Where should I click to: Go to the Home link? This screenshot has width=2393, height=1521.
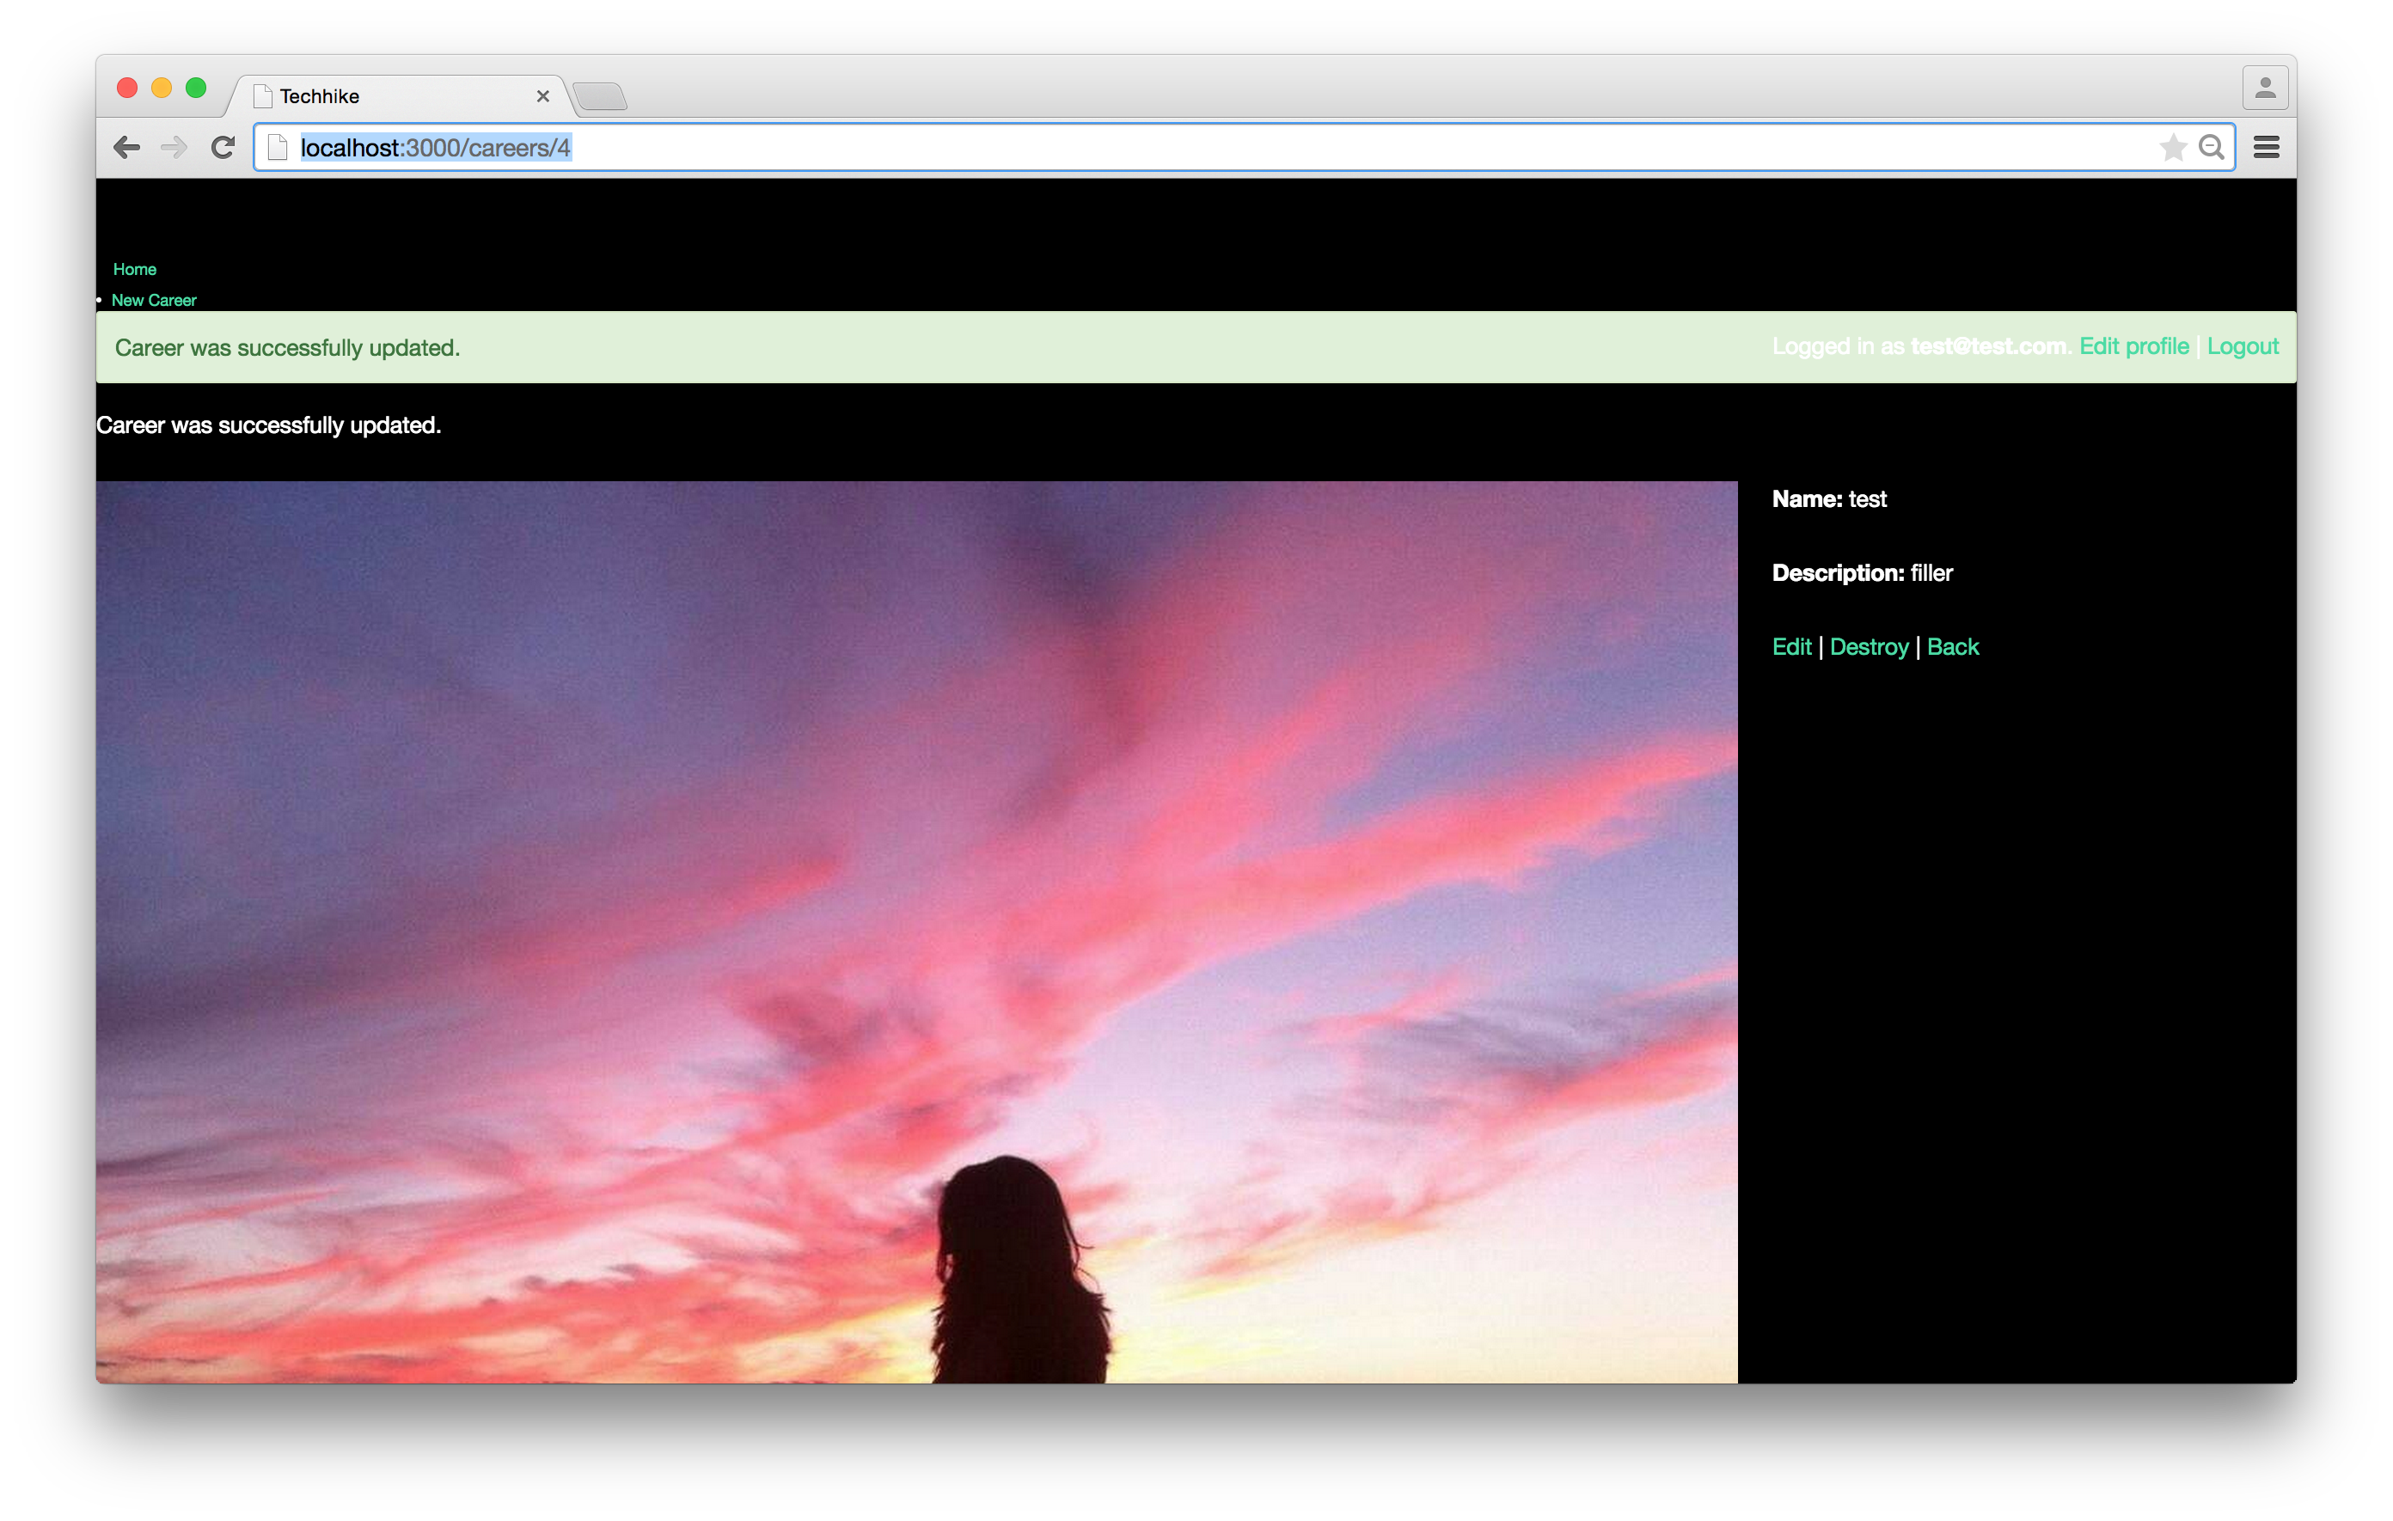[x=134, y=269]
